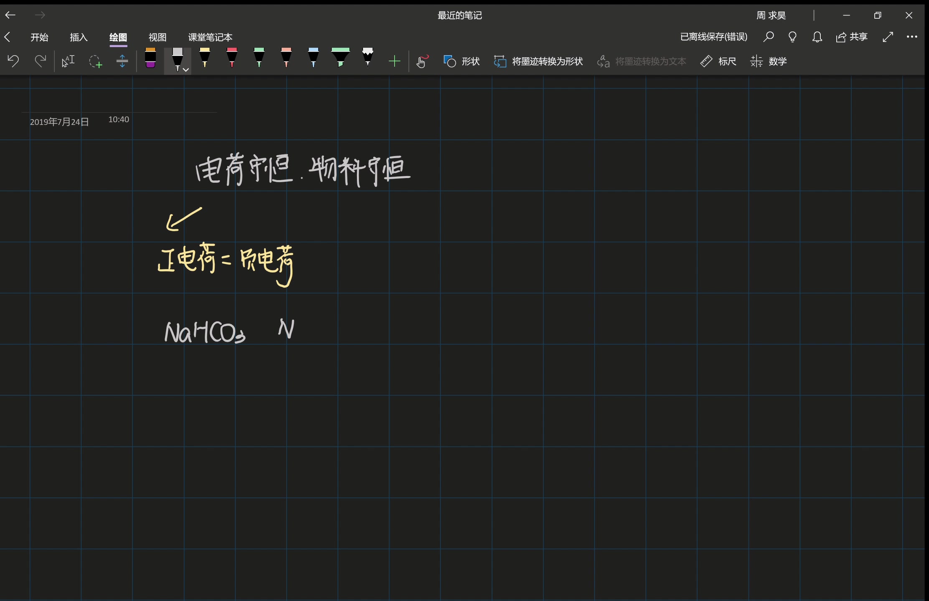
Task: Open search with magnifier icon
Action: tap(768, 37)
